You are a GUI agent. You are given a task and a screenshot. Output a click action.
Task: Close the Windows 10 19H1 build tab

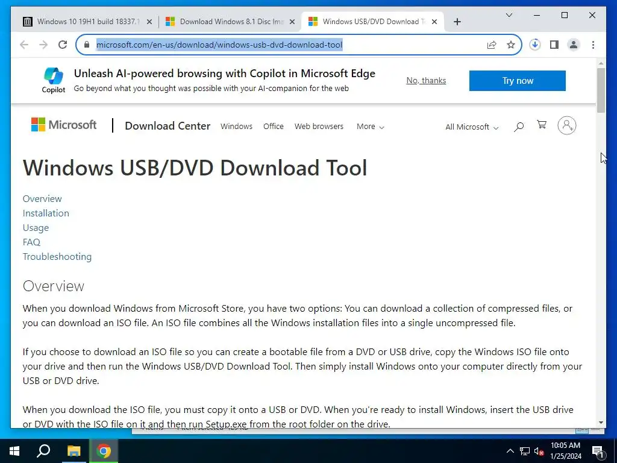tap(149, 22)
